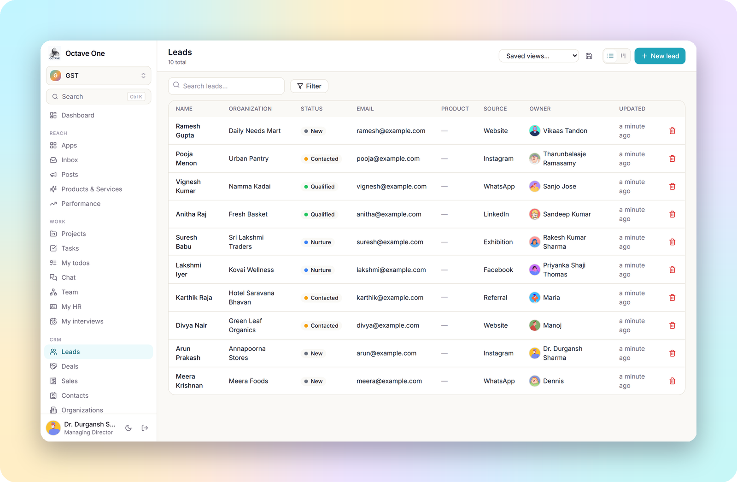Viewport: 737px width, 482px height.
Task: Sort by the UPDATED column header
Action: pos(632,109)
